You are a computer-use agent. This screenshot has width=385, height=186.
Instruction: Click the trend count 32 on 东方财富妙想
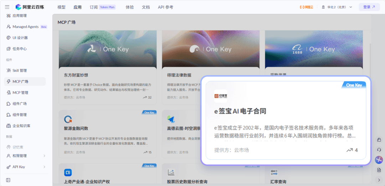click(147, 97)
